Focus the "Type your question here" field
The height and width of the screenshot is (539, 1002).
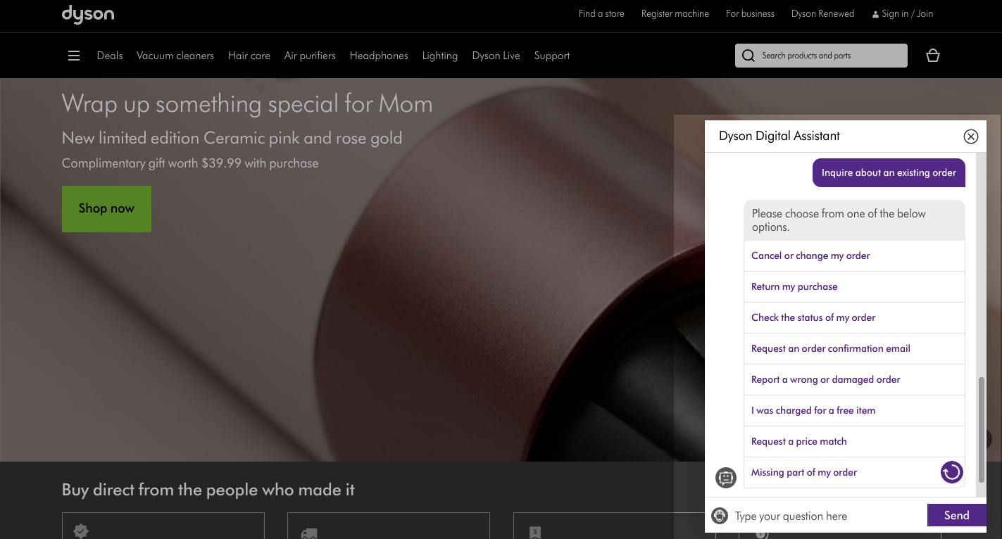[824, 516]
